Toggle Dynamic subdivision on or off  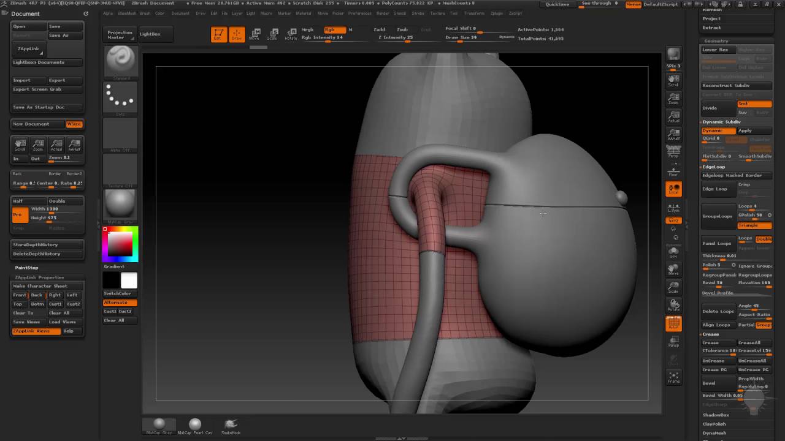718,130
